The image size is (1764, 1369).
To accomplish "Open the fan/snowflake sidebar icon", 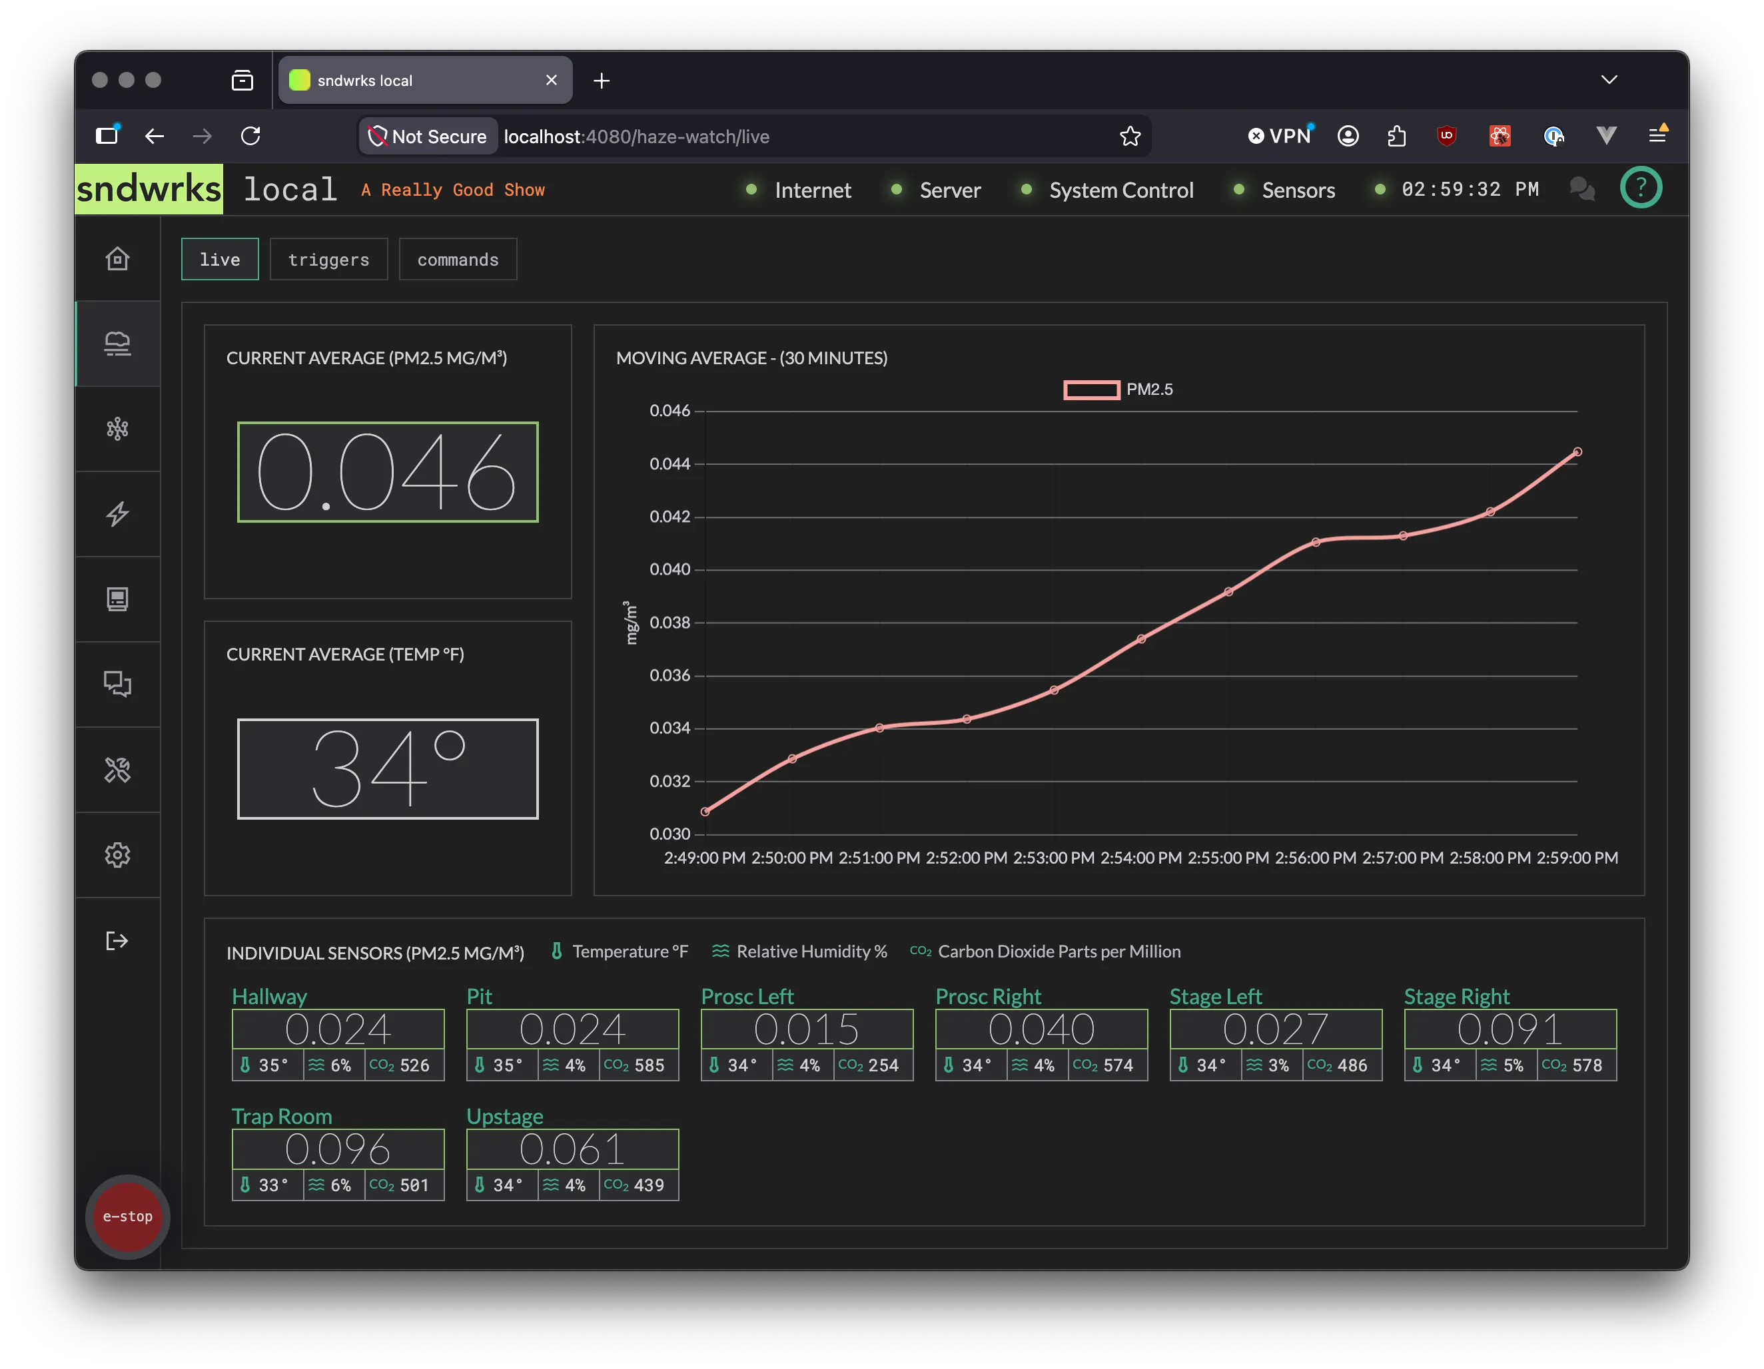I will pos(117,429).
